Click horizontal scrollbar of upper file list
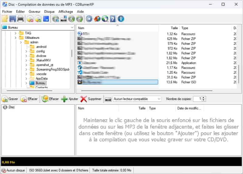The height and width of the screenshot is (174, 243). coord(147,91)
